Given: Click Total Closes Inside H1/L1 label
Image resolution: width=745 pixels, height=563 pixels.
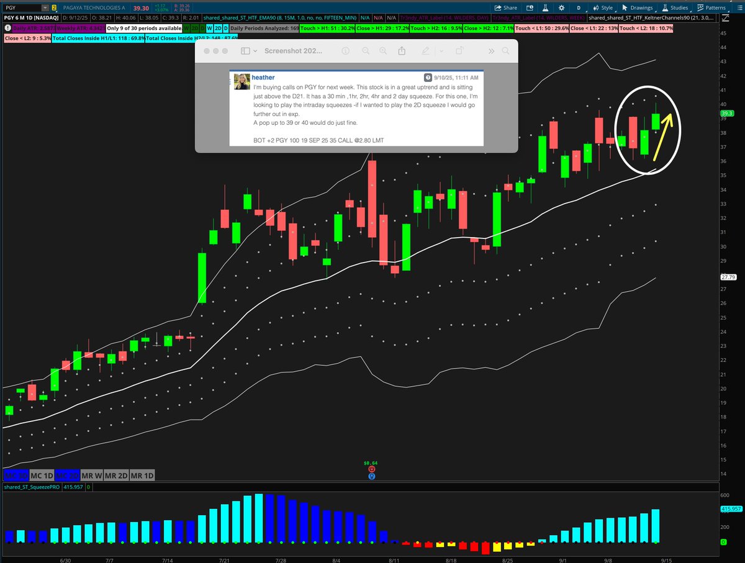Looking at the screenshot, I should point(98,38).
